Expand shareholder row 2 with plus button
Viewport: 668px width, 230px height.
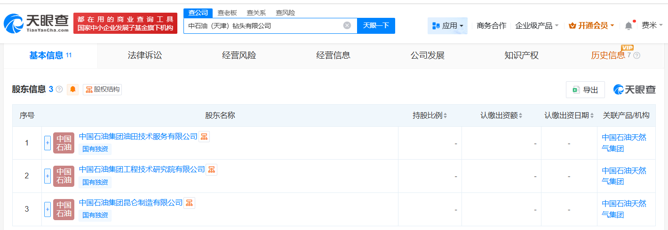[48, 176]
